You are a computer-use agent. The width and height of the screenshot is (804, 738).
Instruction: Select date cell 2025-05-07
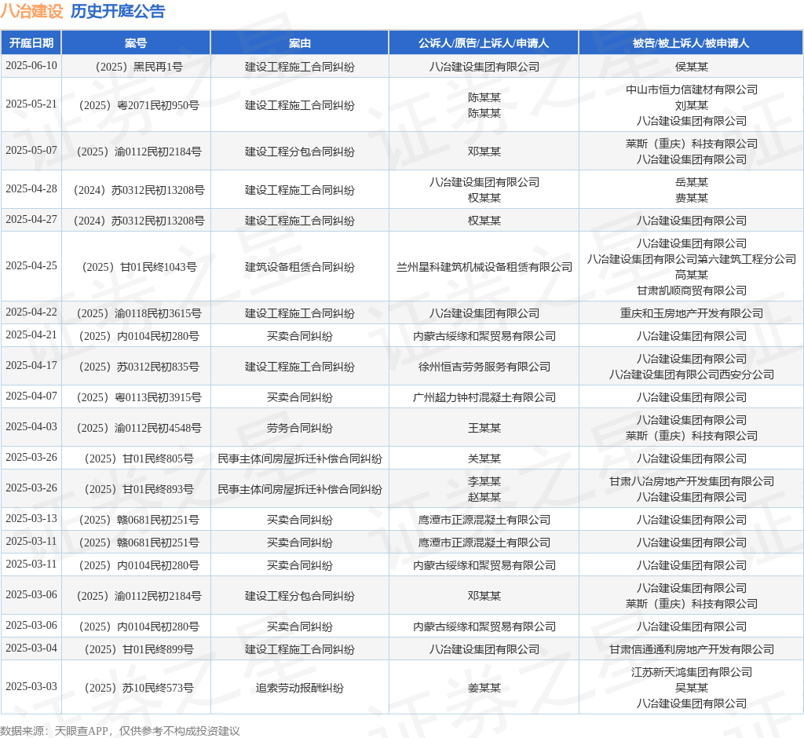(x=31, y=150)
